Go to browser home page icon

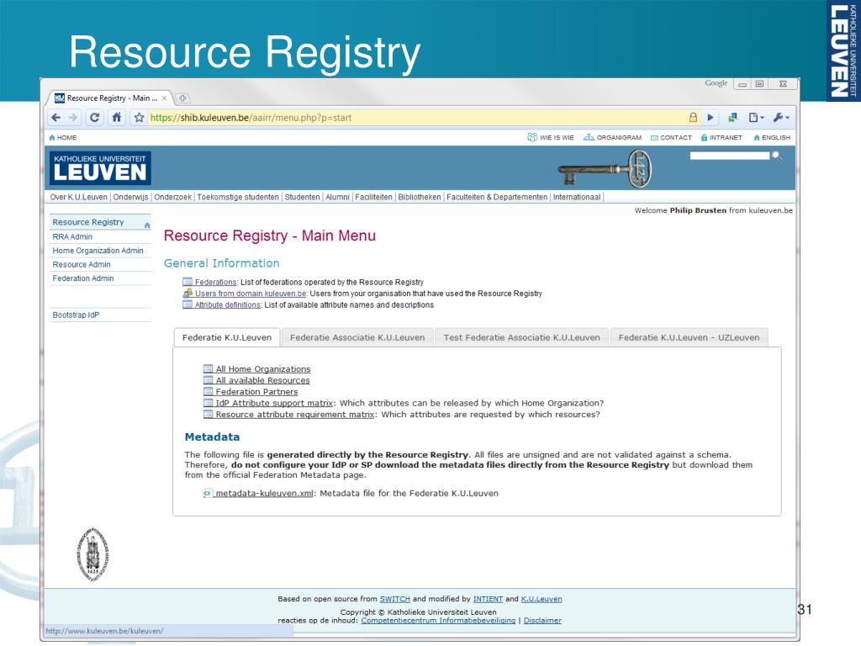pyautogui.click(x=116, y=118)
